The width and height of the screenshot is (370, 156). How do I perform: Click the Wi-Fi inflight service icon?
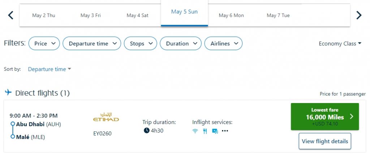195,131
